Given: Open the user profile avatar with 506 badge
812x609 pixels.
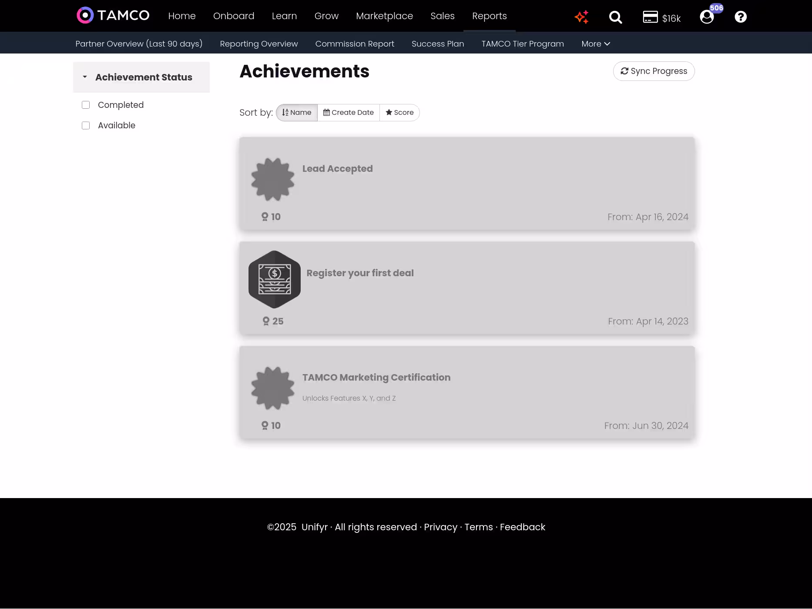Looking at the screenshot, I should click(x=706, y=17).
